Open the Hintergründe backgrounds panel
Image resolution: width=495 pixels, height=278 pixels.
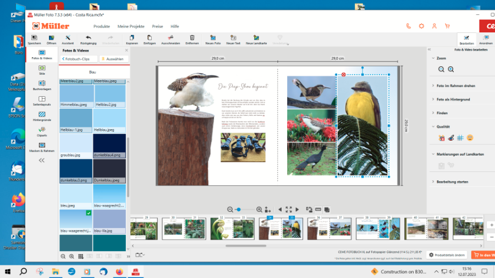(x=42, y=116)
